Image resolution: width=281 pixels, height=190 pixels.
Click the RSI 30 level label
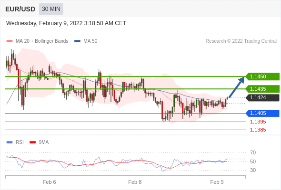253,170
